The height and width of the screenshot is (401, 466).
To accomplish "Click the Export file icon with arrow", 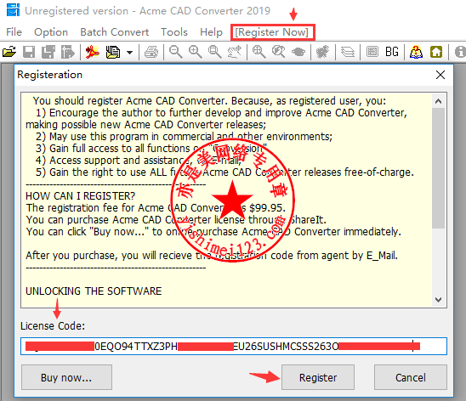I will tap(68, 52).
